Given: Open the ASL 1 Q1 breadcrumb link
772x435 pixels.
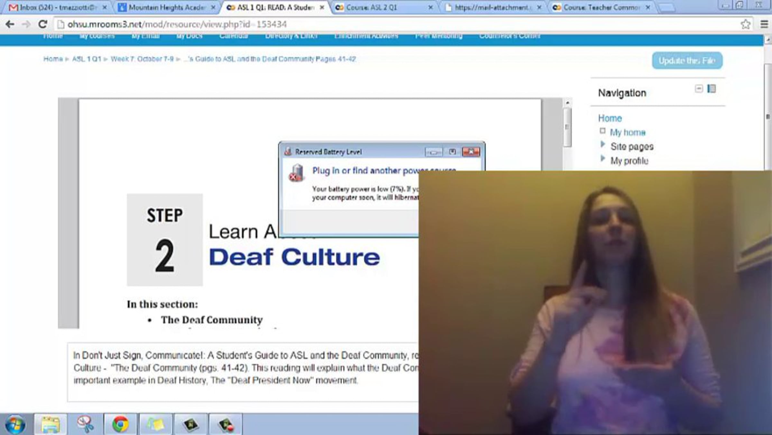Looking at the screenshot, I should 86,59.
